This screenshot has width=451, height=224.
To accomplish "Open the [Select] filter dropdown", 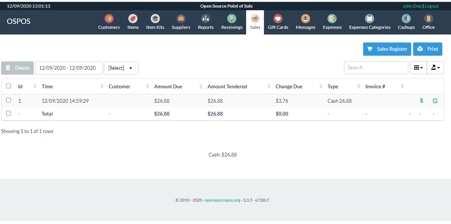I will (121, 68).
